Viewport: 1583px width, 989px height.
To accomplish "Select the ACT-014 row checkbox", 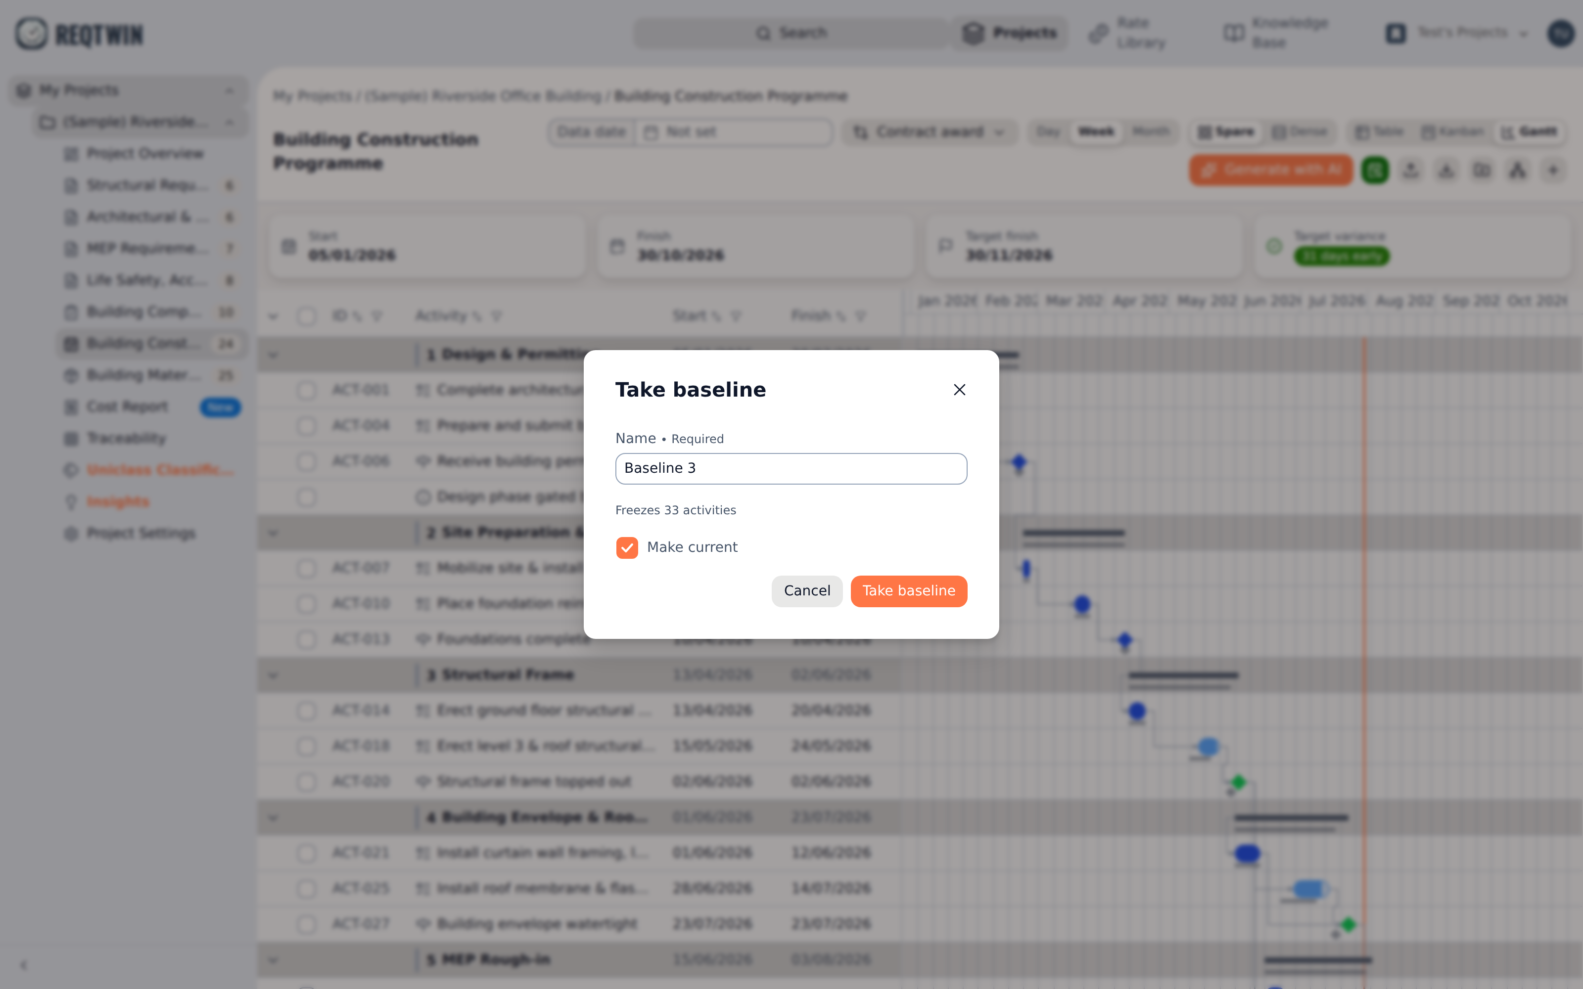I will point(306,711).
